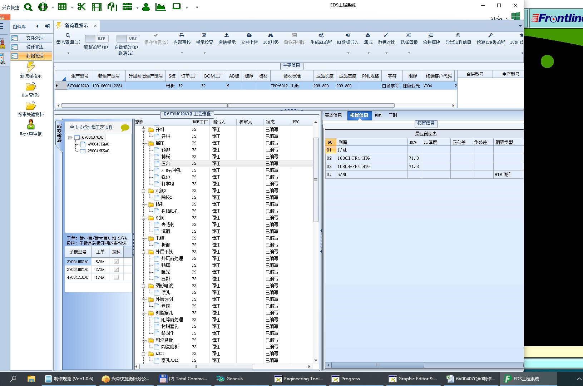The height and width of the screenshot is (386, 583).
Task: Switch to the 工时 tab
Action: [x=393, y=115]
